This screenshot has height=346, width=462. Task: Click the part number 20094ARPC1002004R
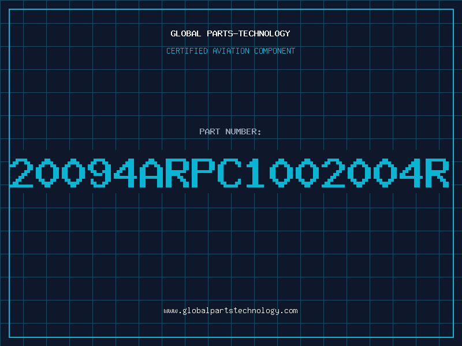(229, 173)
